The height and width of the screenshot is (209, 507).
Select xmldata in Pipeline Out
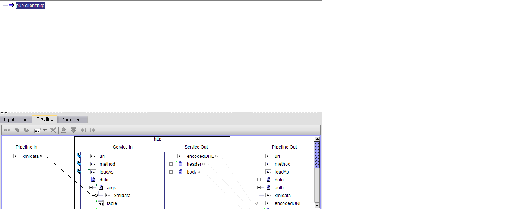click(283, 196)
